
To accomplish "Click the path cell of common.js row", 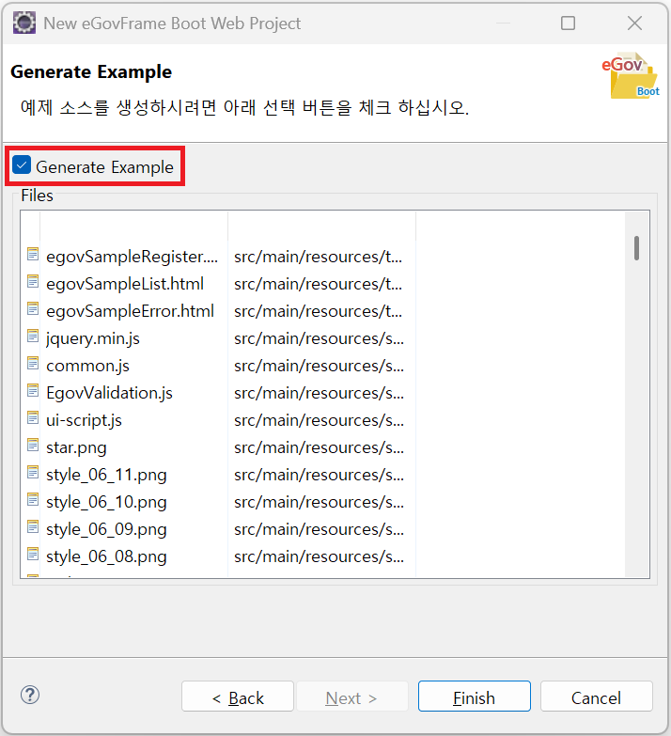I will [x=320, y=366].
